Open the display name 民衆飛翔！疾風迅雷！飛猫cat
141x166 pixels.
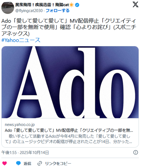[x=42, y=5]
